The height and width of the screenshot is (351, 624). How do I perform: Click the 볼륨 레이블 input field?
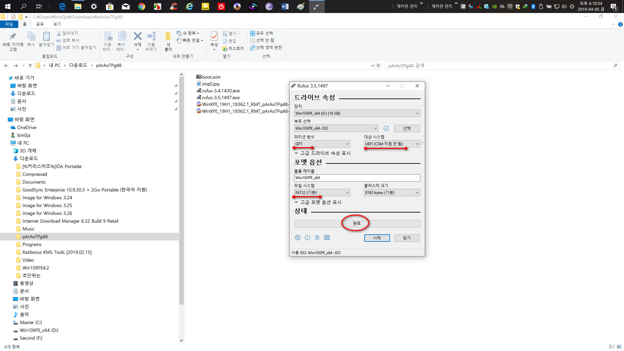(357, 178)
